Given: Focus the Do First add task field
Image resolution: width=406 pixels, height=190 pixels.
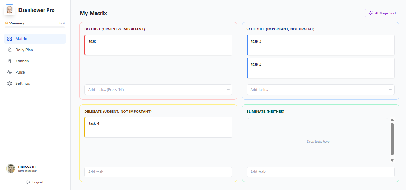Looking at the screenshot, I should tap(153, 90).
